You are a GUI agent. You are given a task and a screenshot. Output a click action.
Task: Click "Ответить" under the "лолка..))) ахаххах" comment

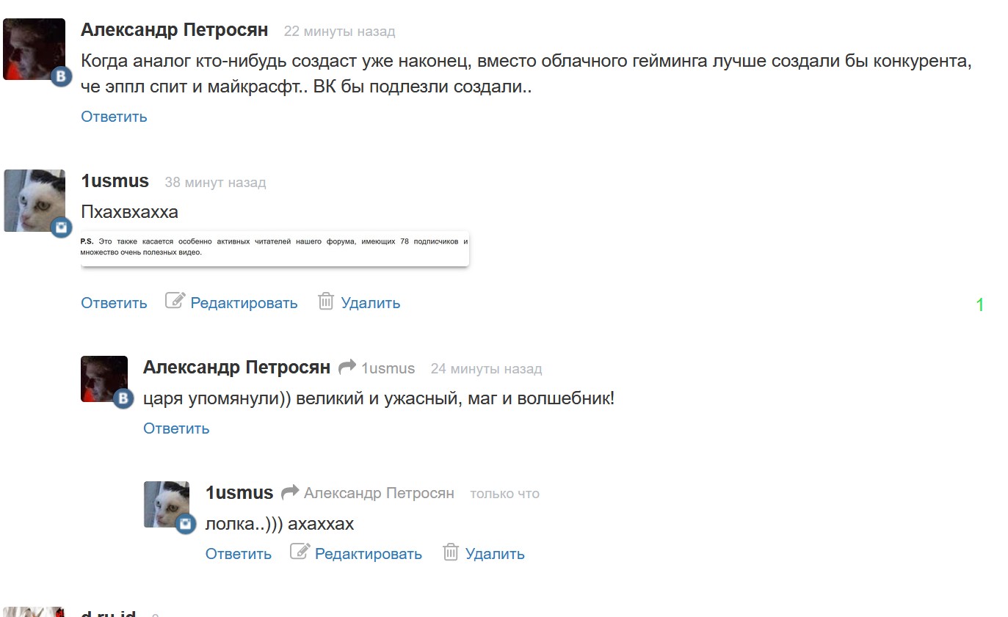pos(239,554)
